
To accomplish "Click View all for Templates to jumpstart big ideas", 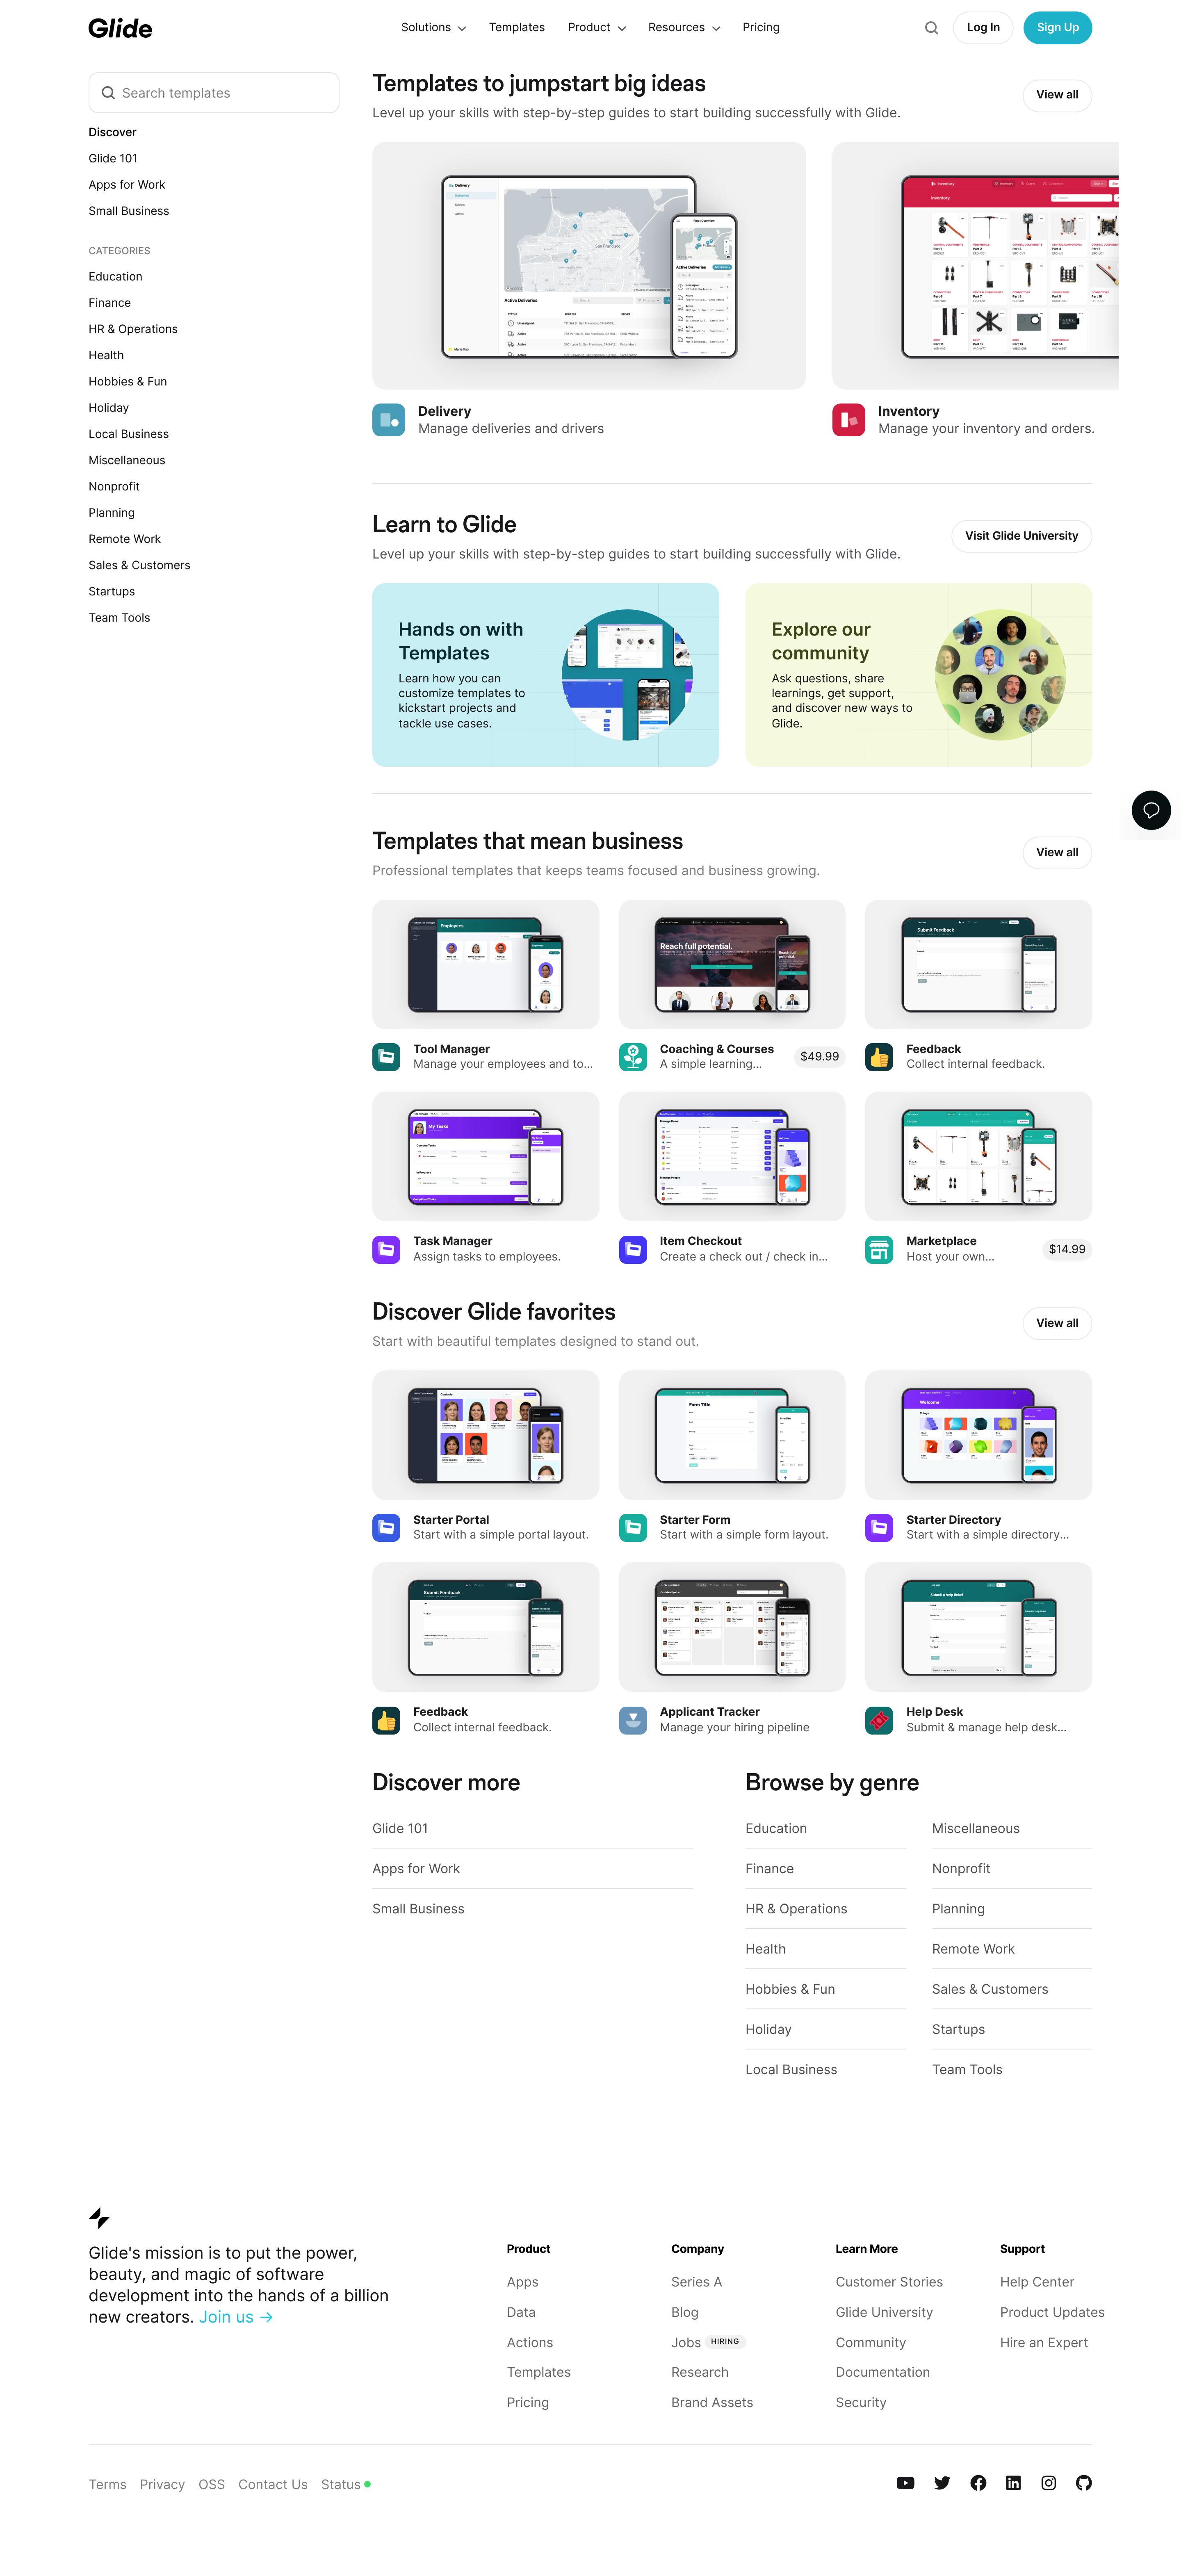I will tap(1057, 95).
